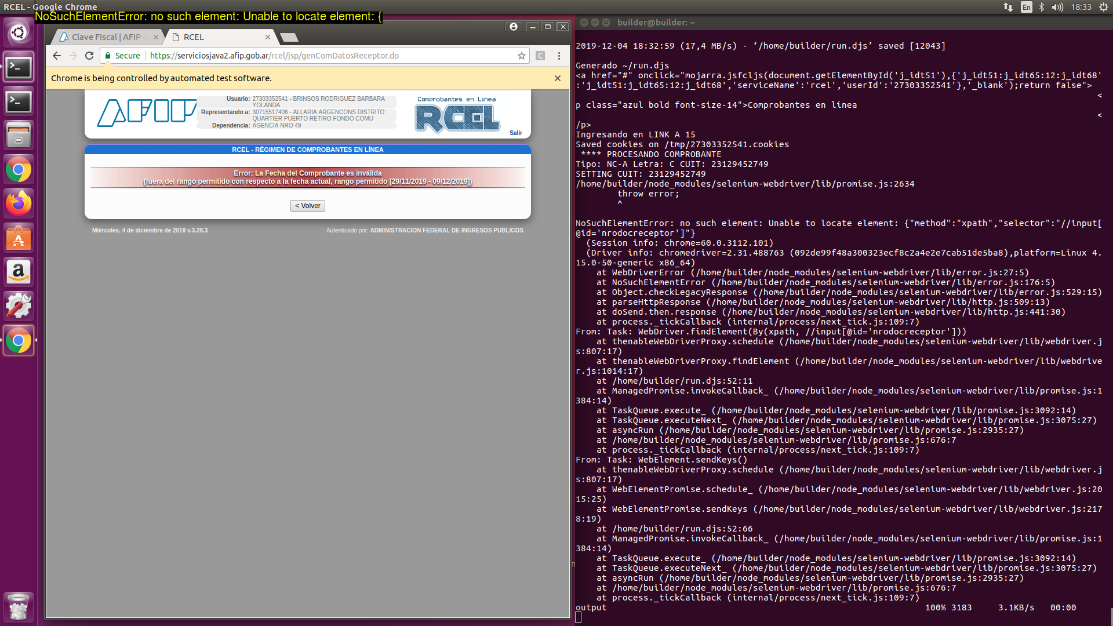Close the RCEL tab

click(268, 37)
